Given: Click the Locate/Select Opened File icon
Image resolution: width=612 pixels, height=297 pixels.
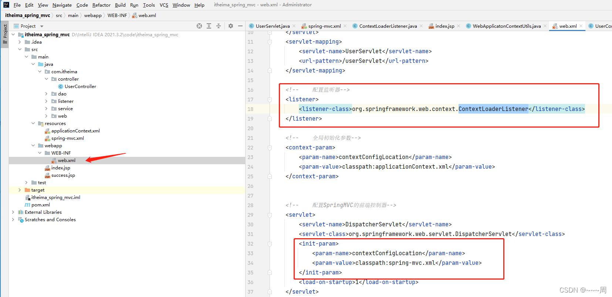Looking at the screenshot, I should pyautogui.click(x=199, y=26).
